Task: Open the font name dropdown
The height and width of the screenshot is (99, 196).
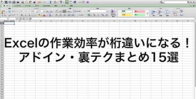Action: click(x=37, y=11)
